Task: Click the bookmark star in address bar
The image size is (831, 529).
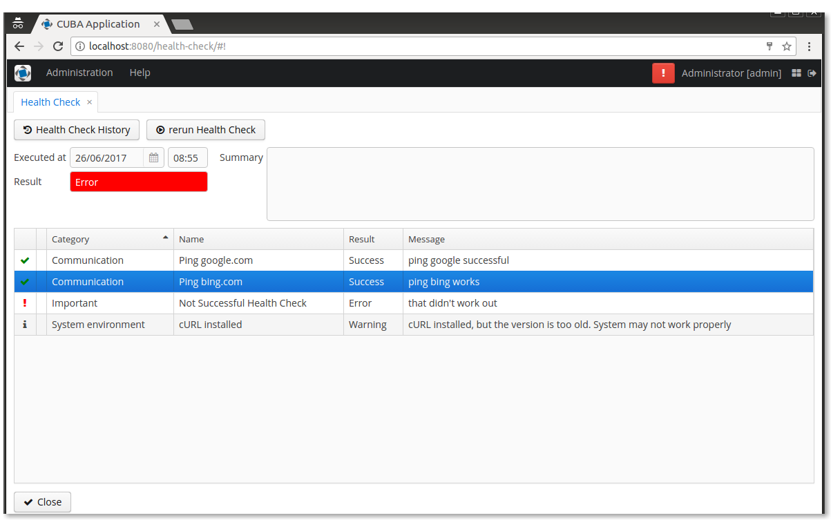Action: coord(787,46)
